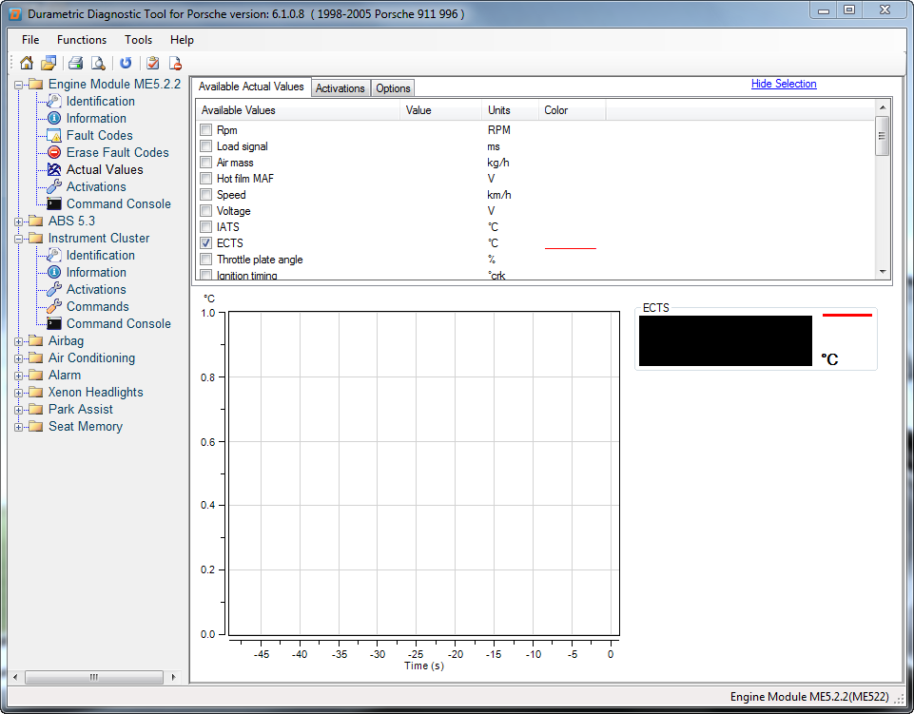Enable Throttle plate angle checkbox
The height and width of the screenshot is (714, 914).
[205, 260]
